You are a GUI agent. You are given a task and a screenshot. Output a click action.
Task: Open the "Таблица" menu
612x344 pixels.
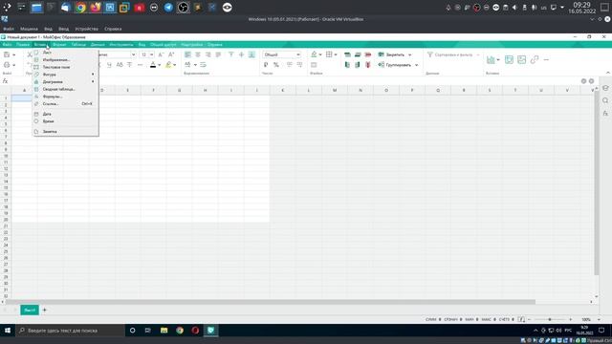pos(78,45)
